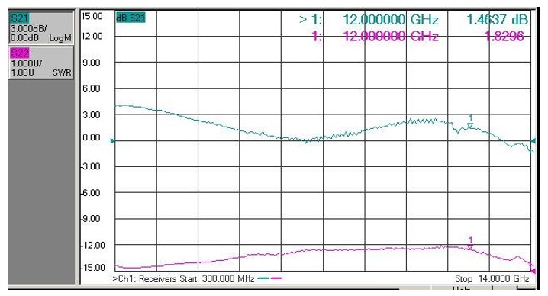
Task: Click the magenta marker frequency readout '12.000000 GHz'
Action: click(x=390, y=36)
